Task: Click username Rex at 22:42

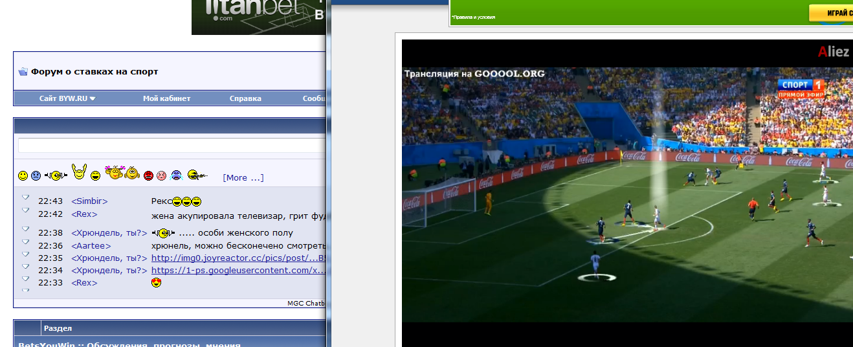Action: coord(84,214)
